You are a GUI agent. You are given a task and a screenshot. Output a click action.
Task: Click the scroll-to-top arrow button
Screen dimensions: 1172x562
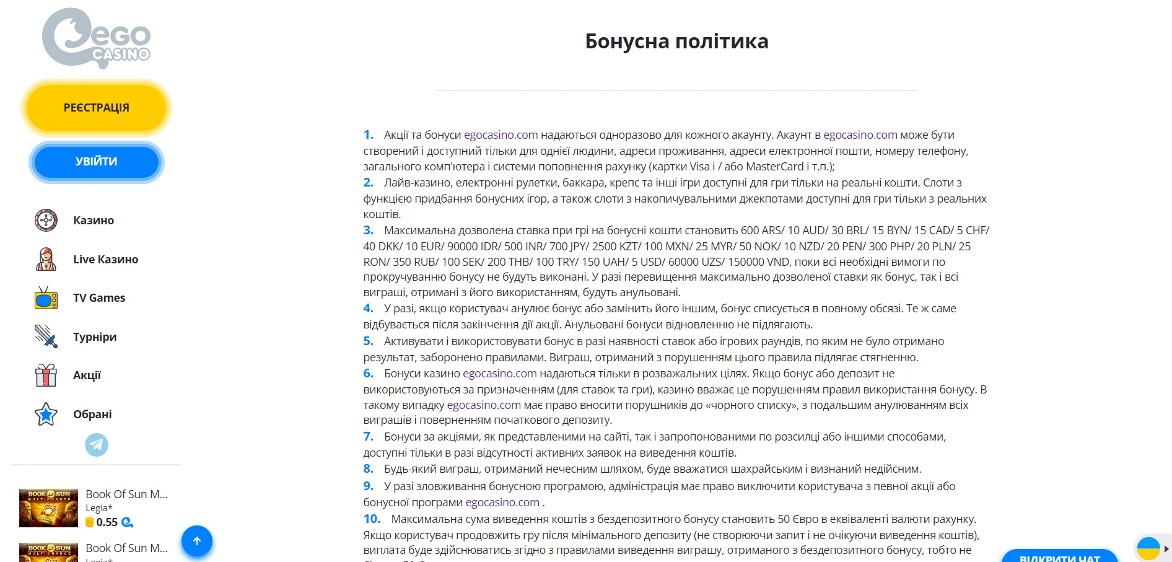[197, 541]
